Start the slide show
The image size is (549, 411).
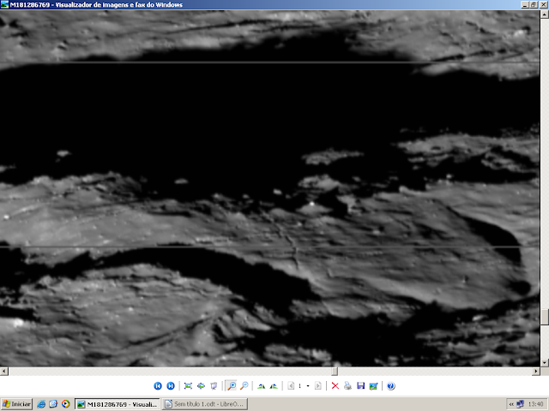pos(214,386)
